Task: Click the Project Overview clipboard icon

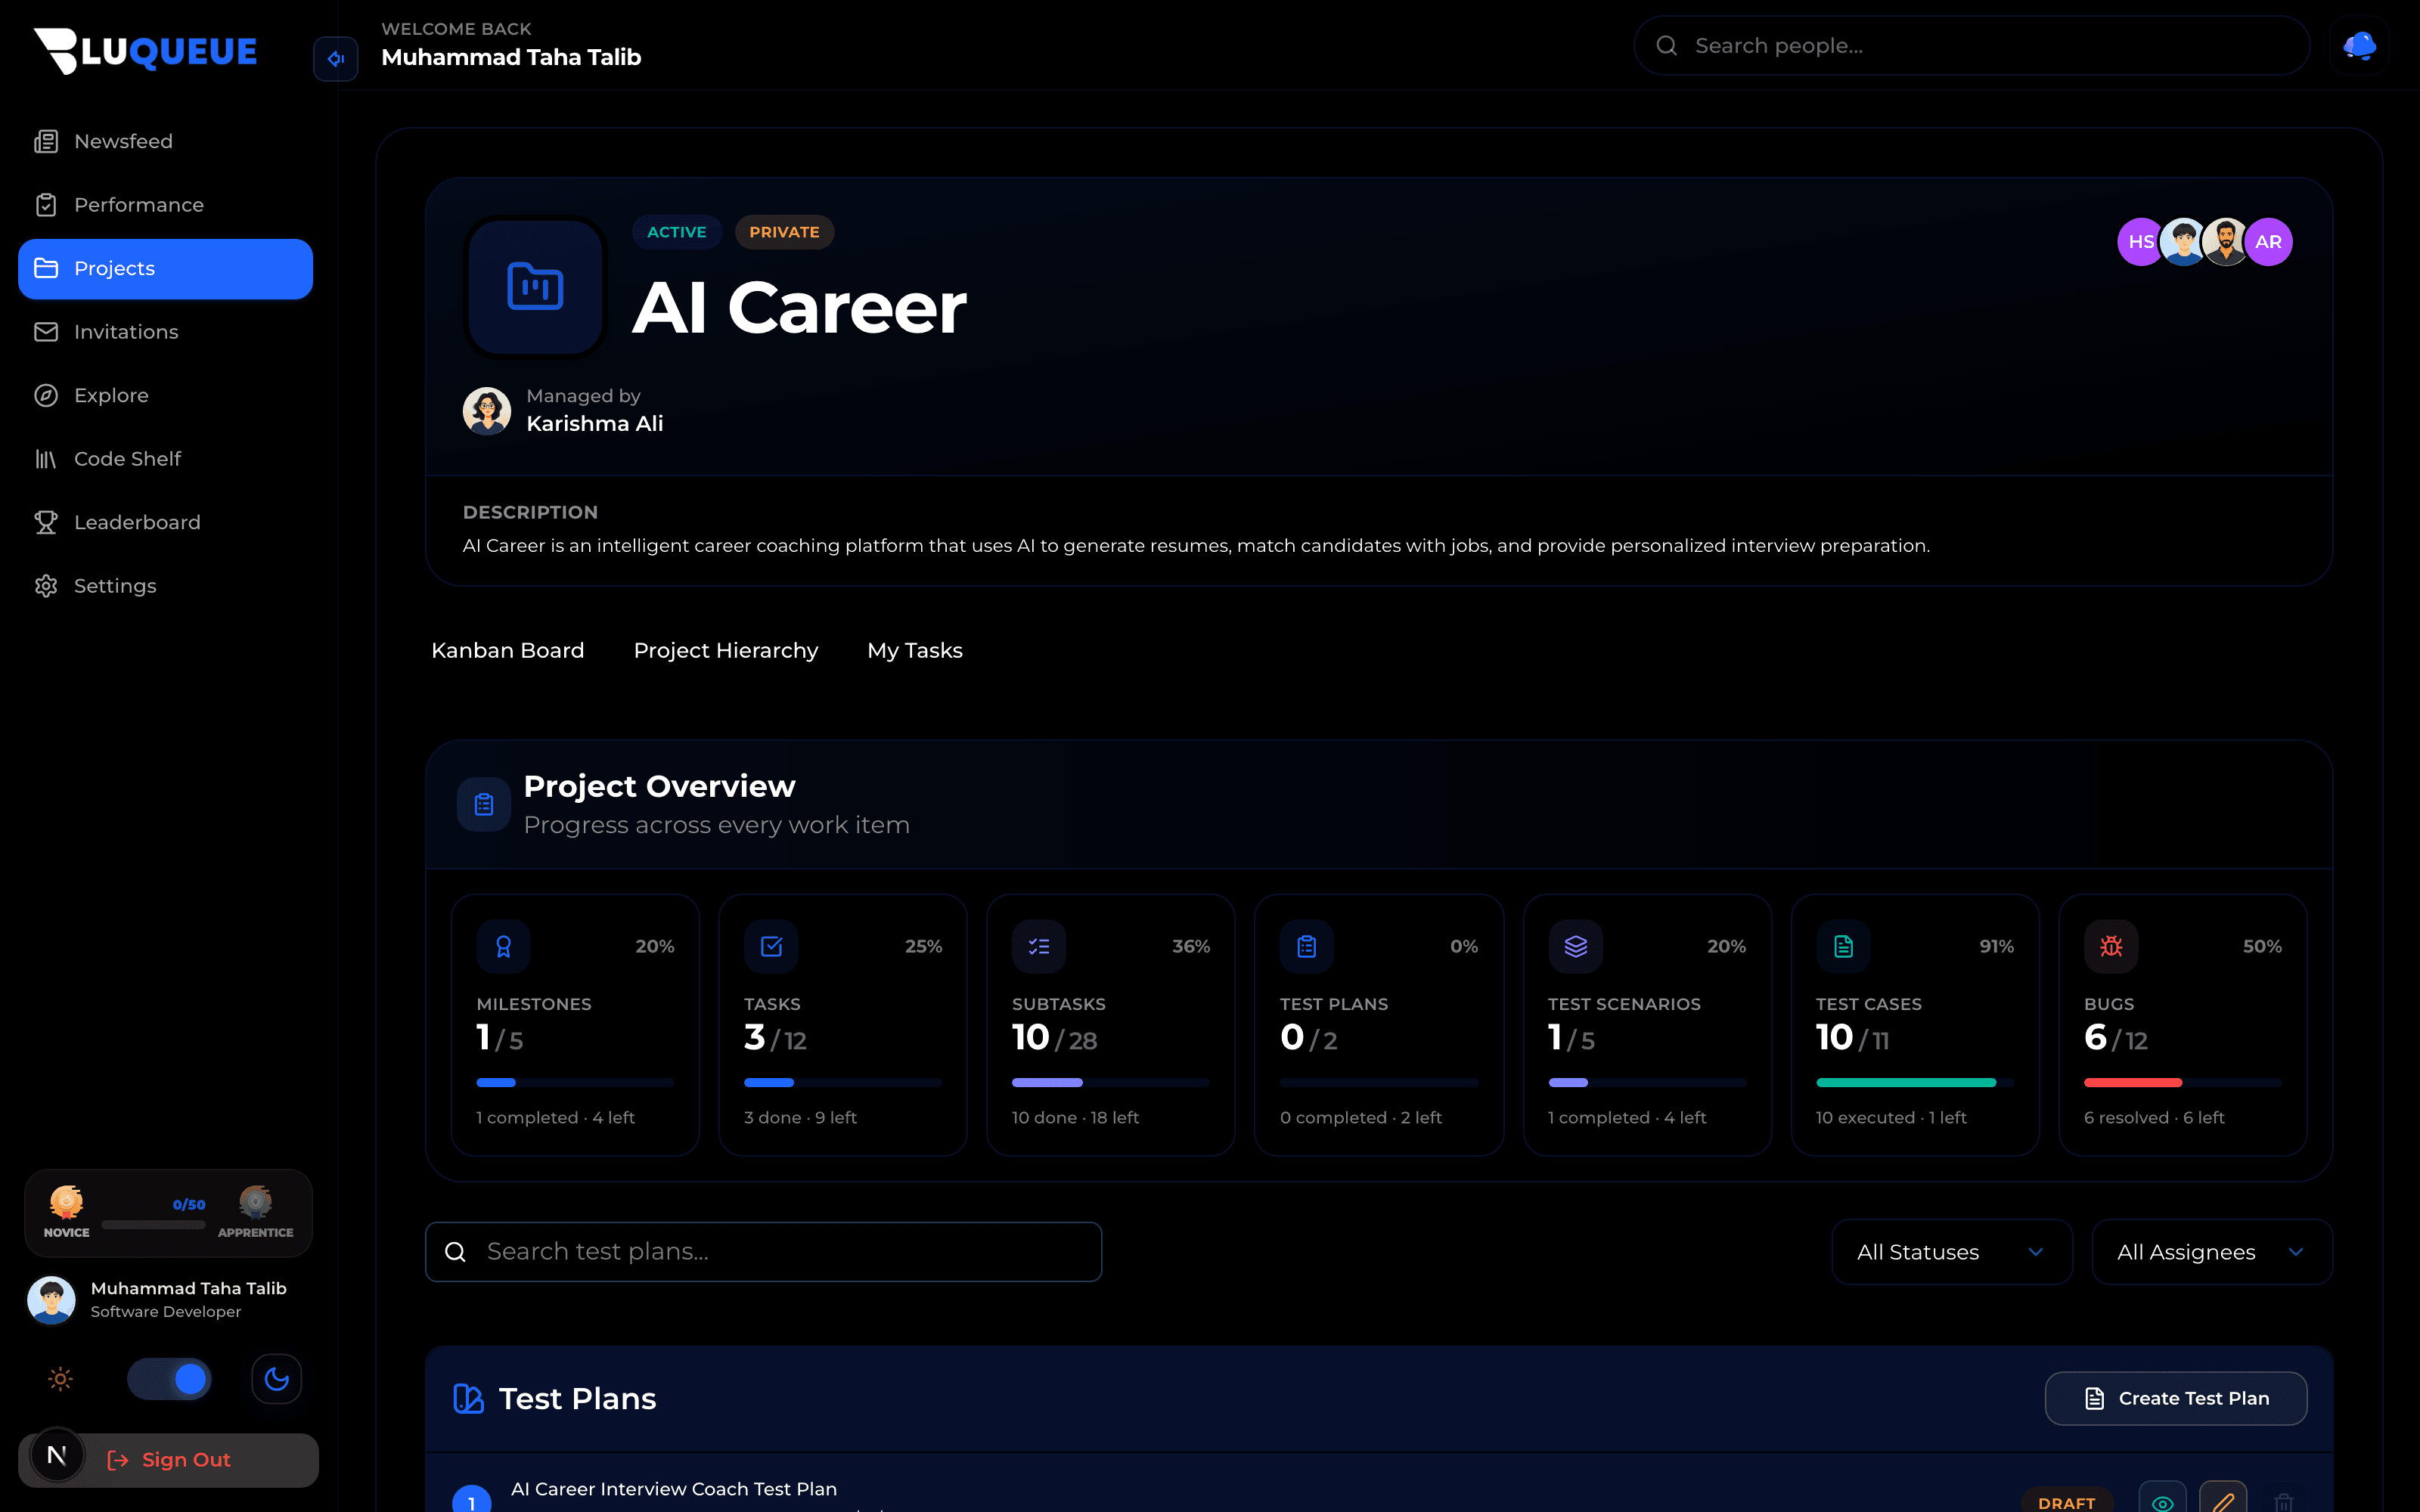Action: [x=484, y=804]
